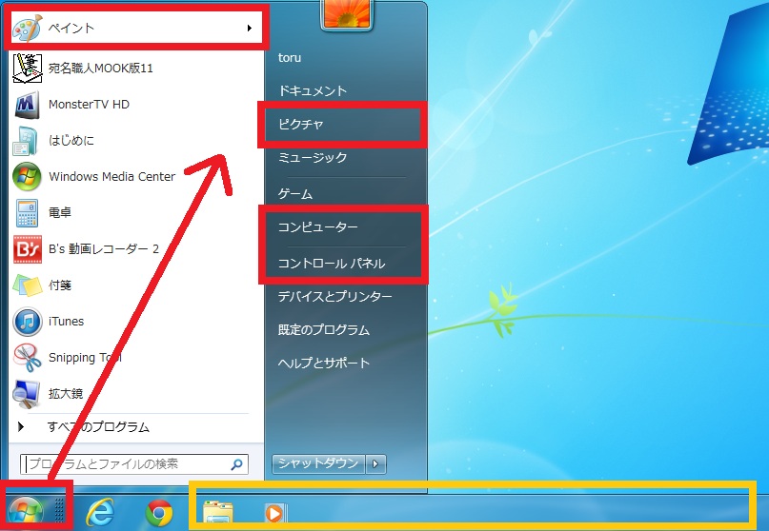Click the 拡大鏡 text label

click(x=66, y=394)
